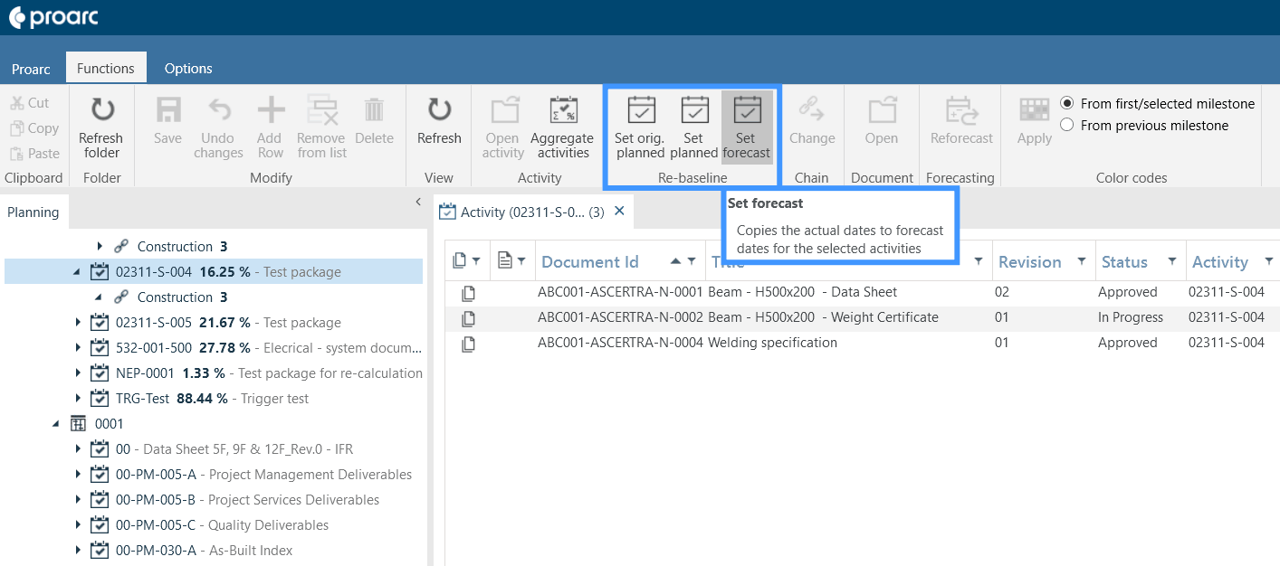This screenshot has width=1280, height=566.
Task: Collapse the 0001 tree node
Action: 56,424
